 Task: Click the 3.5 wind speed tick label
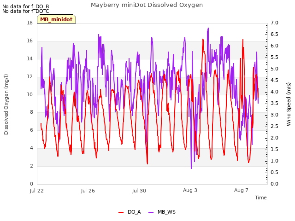274,103
